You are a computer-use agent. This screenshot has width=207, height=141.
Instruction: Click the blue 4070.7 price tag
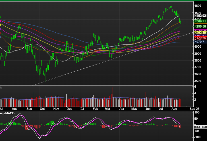click(x=200, y=42)
